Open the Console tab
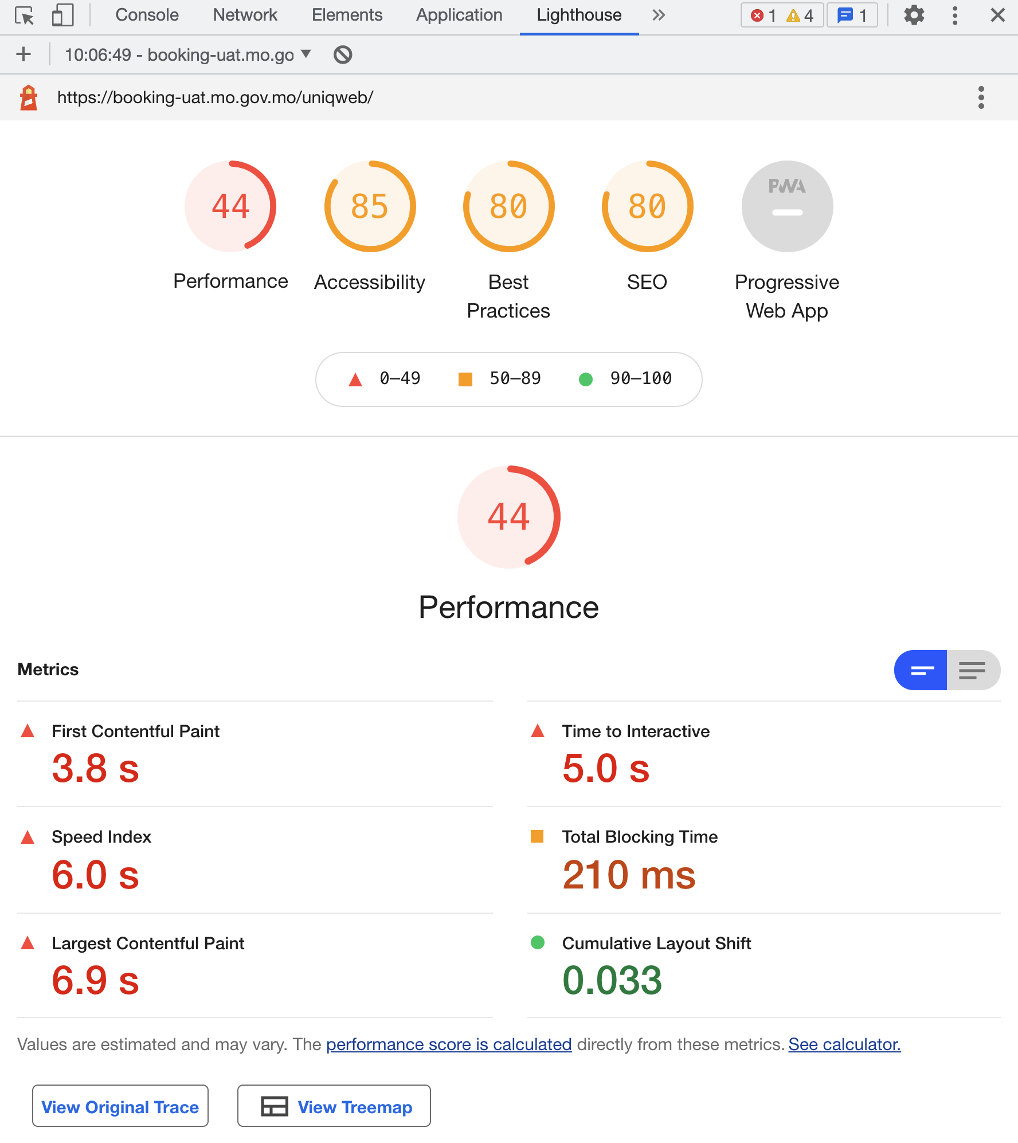 coord(147,15)
